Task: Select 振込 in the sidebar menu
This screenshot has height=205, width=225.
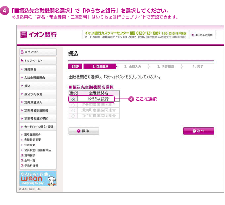Action: [38, 86]
